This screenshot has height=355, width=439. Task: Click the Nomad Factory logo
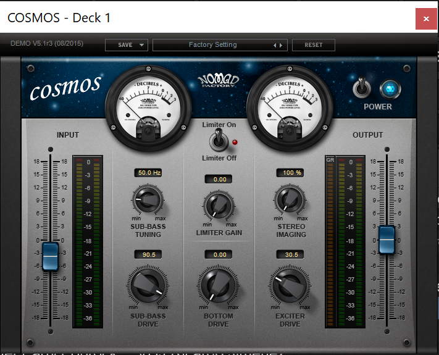pyautogui.click(x=219, y=81)
